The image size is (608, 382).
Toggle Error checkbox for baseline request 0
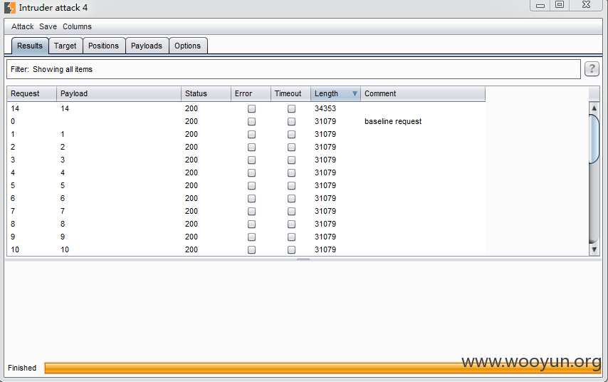[251, 121]
